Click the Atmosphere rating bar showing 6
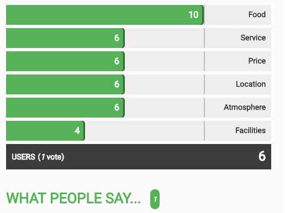Screen dimensions: 285x213 point(65,108)
